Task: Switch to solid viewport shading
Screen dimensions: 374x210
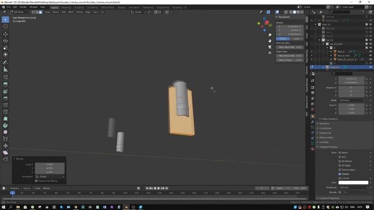Action: click(295, 12)
